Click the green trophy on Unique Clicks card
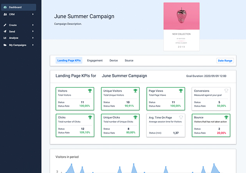Viewport: 246px width, 173px height. click(135, 117)
